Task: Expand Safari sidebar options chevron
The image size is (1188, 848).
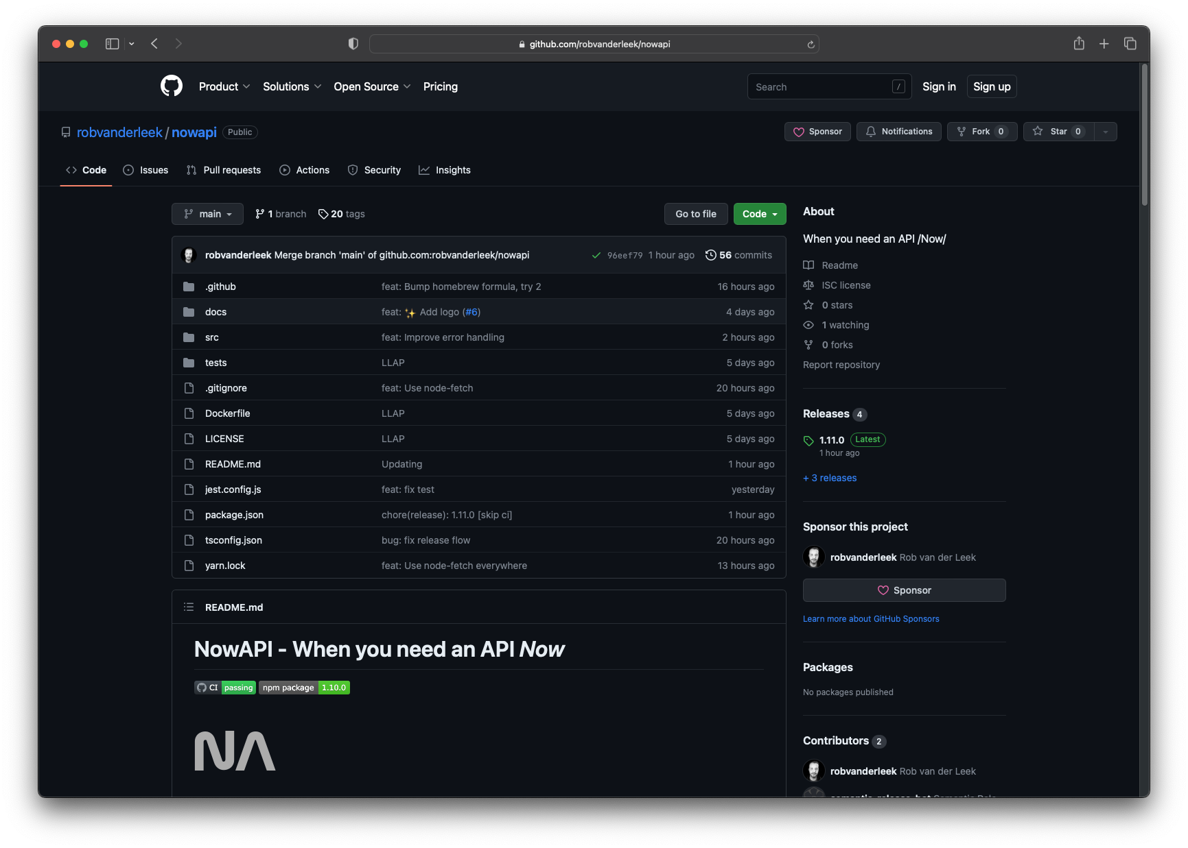Action: click(131, 44)
